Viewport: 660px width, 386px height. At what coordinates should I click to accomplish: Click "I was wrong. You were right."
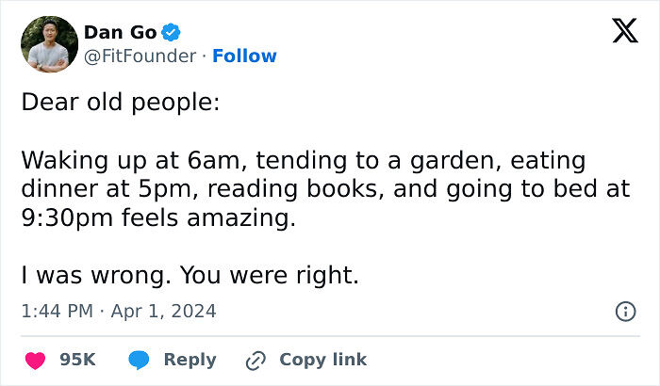click(190, 277)
